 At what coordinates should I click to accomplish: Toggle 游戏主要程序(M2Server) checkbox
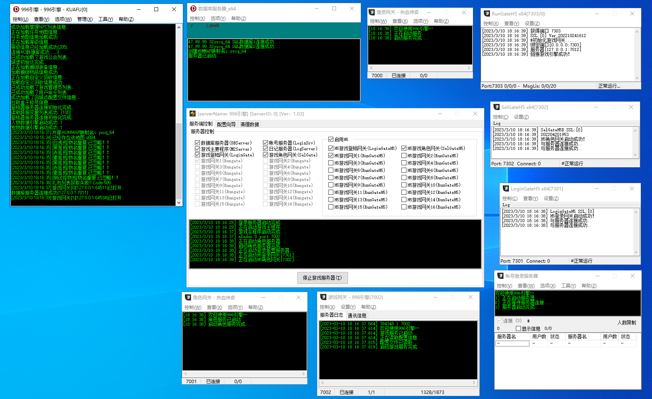[198, 149]
